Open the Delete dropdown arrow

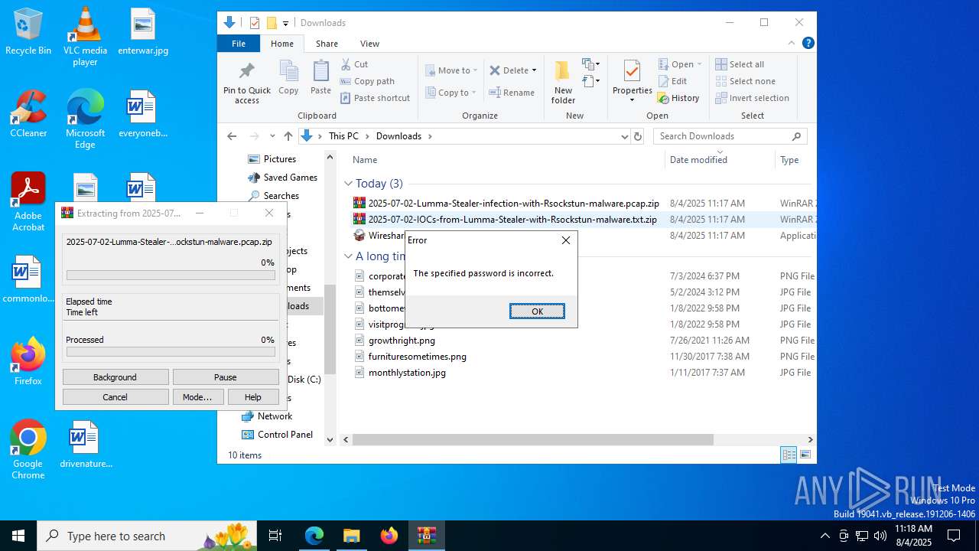(534, 70)
